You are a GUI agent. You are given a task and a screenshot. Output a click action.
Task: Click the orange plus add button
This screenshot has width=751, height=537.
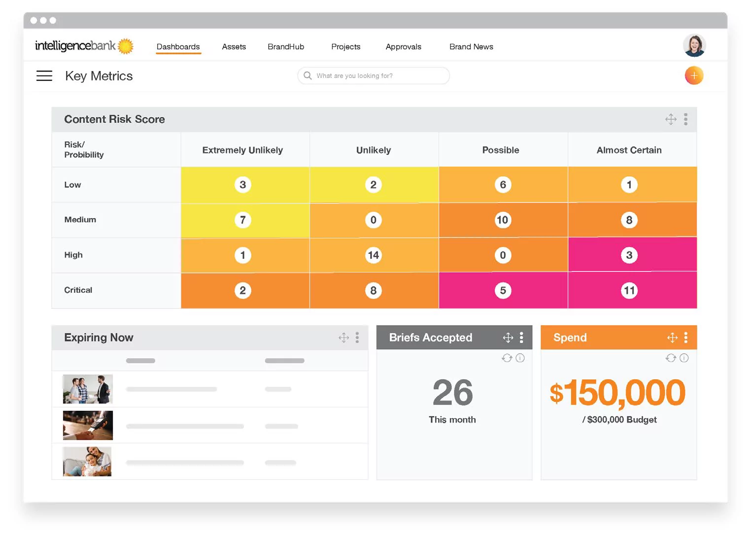click(693, 75)
